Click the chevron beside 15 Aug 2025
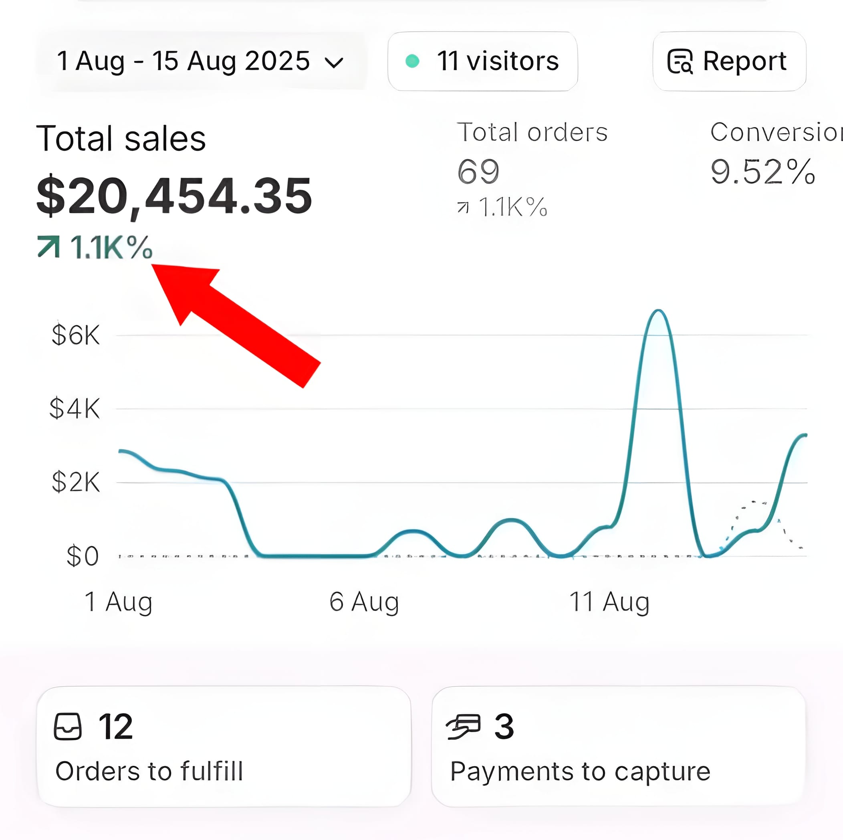 pyautogui.click(x=334, y=63)
